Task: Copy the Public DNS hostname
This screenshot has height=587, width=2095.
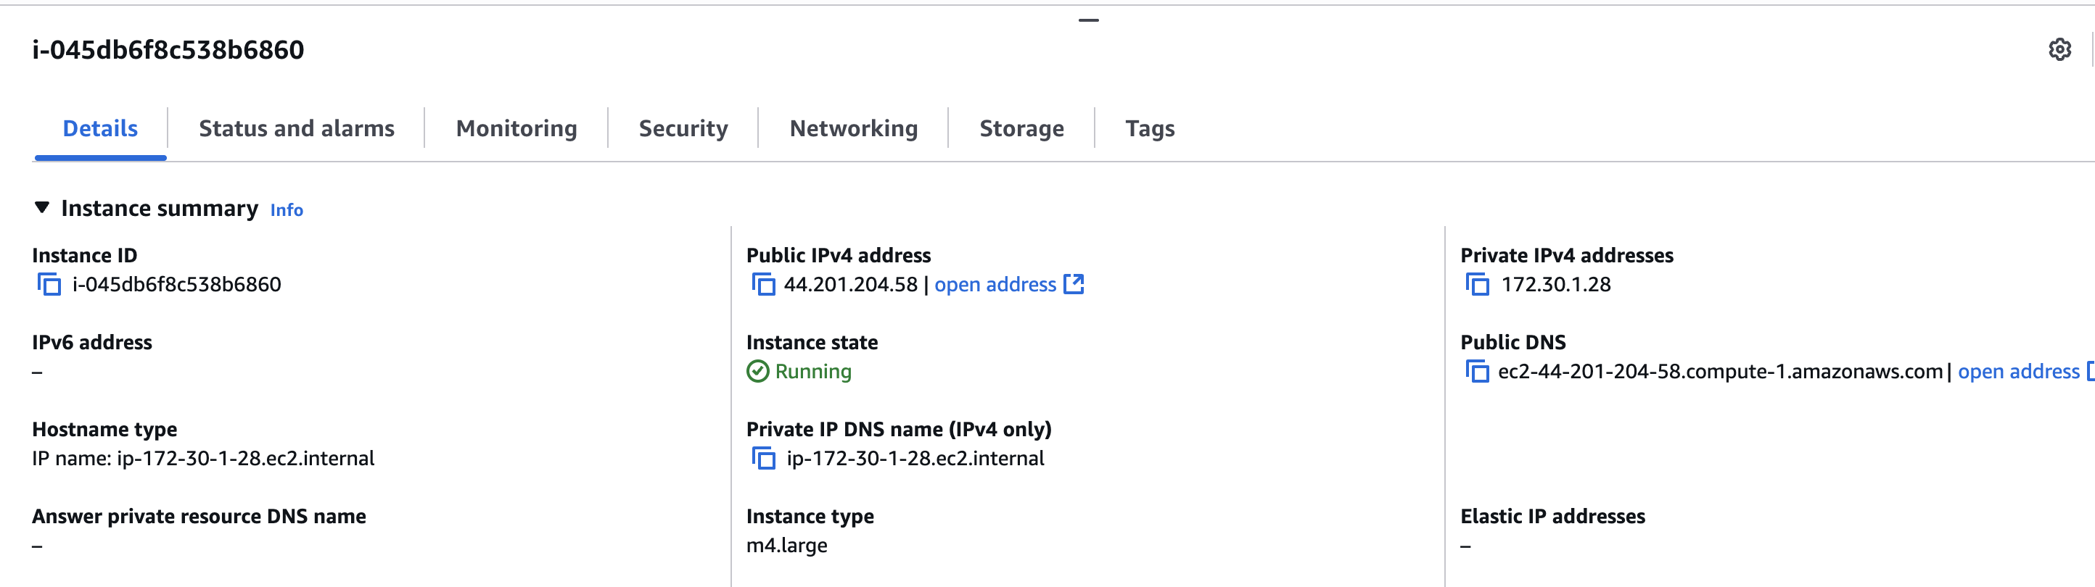Action: [x=1477, y=372]
